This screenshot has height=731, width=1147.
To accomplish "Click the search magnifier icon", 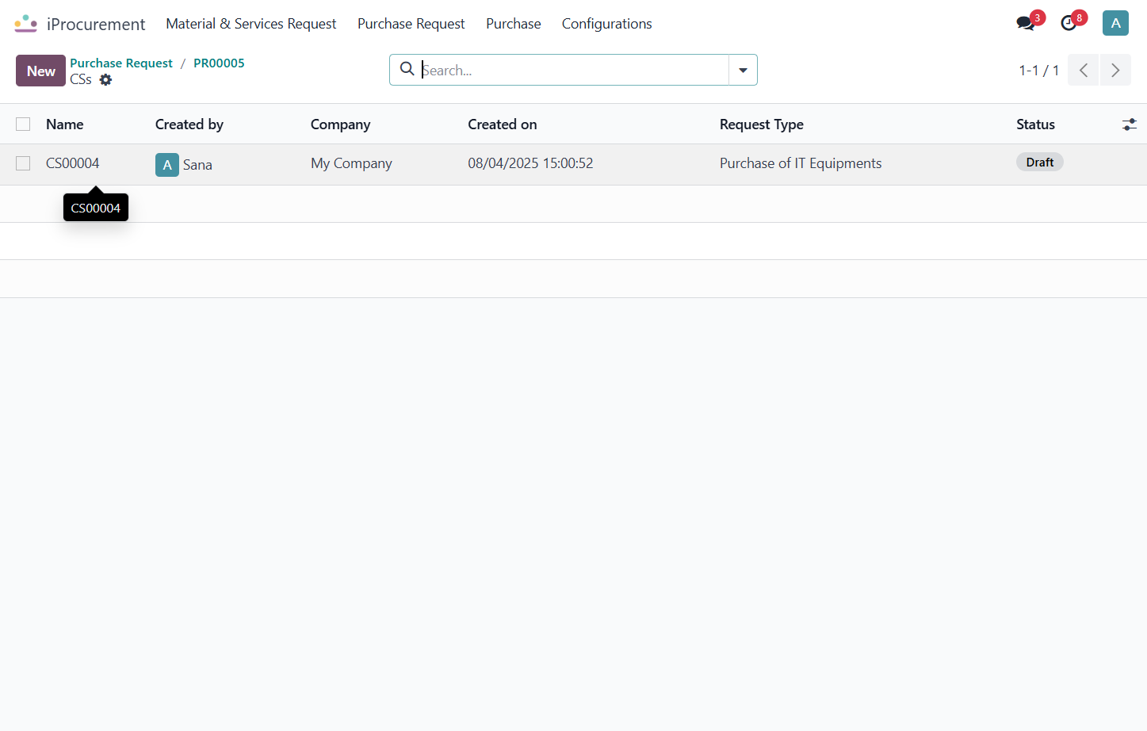I will (407, 69).
